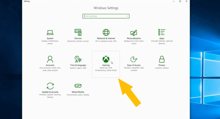Open the Update & security arrows icon
The height and width of the screenshot is (119, 220).
(x=50, y=86)
